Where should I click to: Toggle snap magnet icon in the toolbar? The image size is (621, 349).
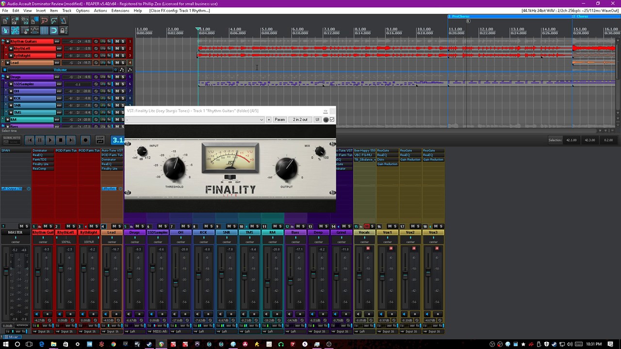(54, 31)
